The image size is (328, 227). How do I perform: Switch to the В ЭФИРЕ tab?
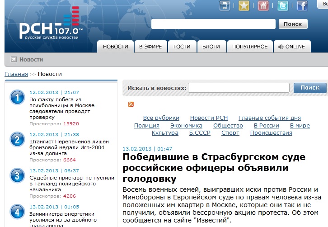(x=151, y=47)
